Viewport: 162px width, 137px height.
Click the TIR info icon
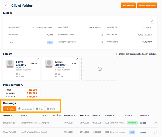pos(58,116)
